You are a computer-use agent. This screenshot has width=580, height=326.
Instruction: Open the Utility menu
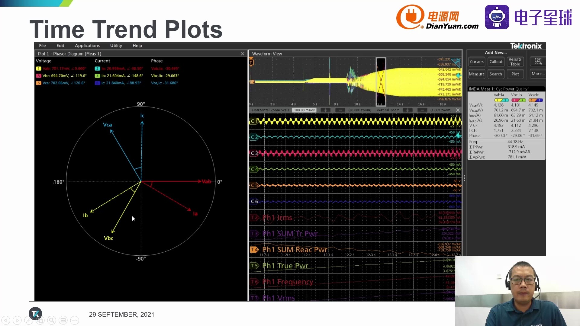116,46
